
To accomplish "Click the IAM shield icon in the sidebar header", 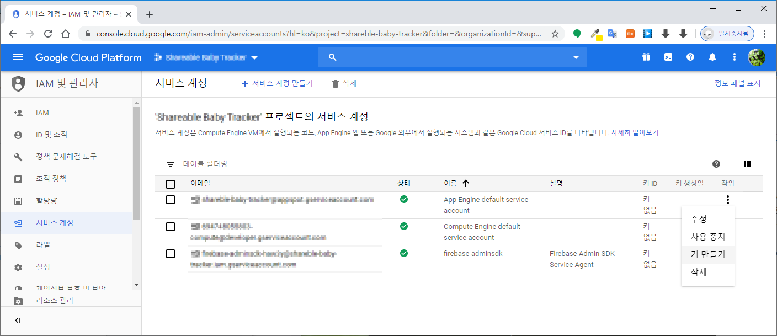I will [x=18, y=84].
